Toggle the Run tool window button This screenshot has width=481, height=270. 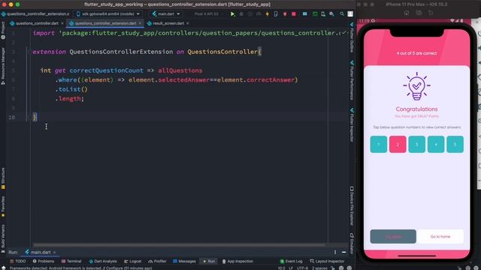209,261
